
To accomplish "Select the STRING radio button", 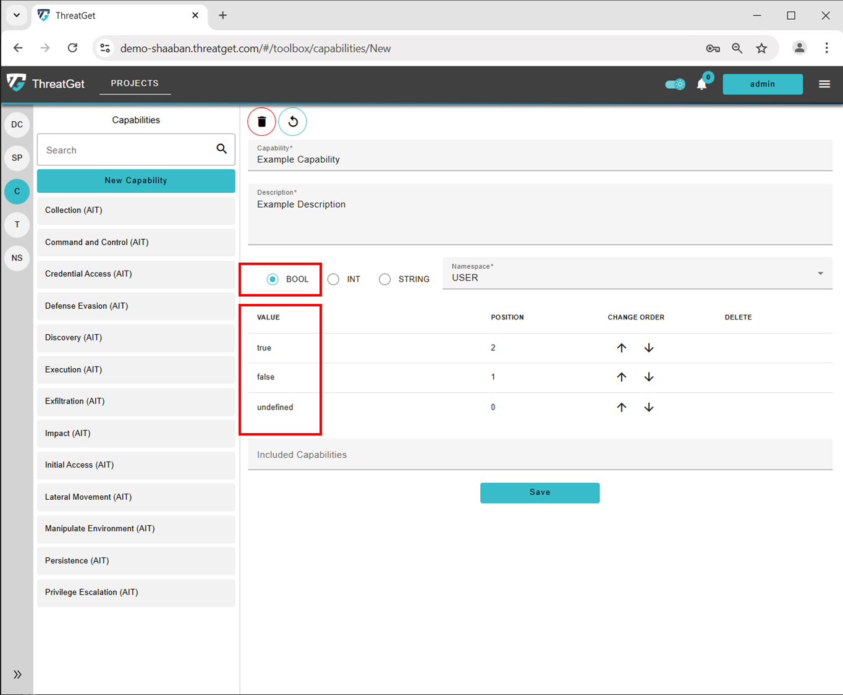I will (384, 279).
